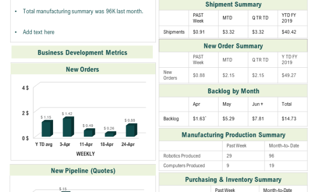Viewport: 318px width, 192px height.
Task: Click the Computers Produced row label
Action: tap(184, 166)
